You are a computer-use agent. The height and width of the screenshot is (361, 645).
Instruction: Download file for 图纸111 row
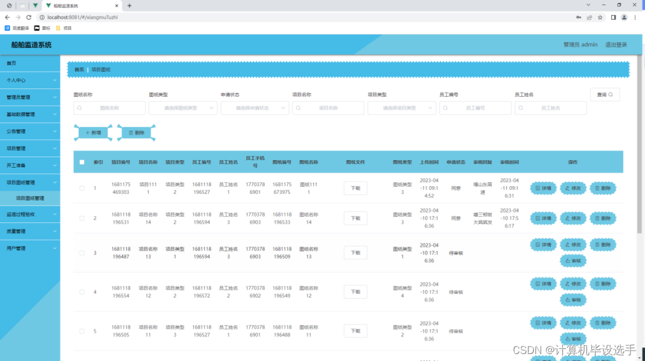pyautogui.click(x=355, y=188)
